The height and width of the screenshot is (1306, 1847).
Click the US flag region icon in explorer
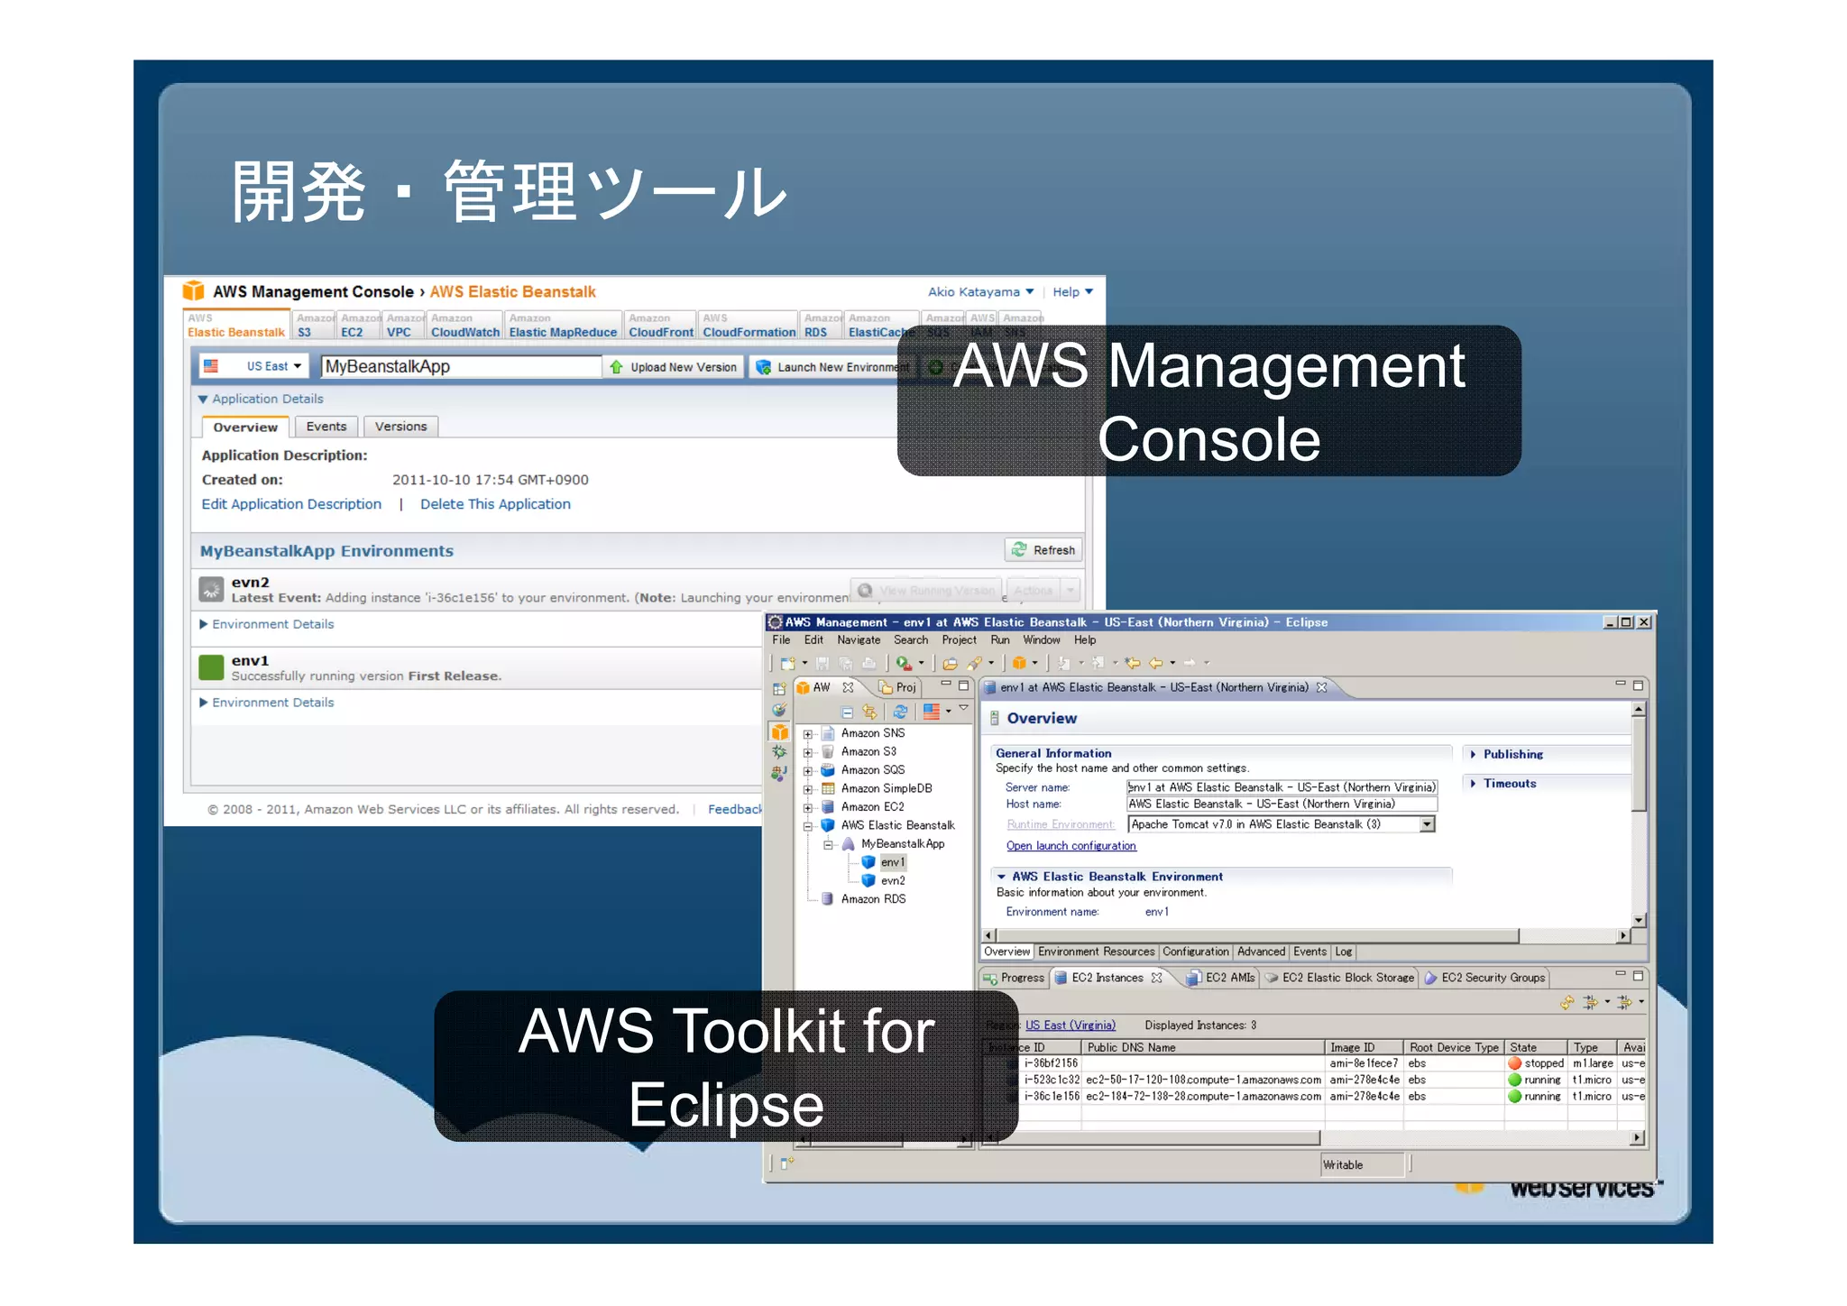[x=932, y=712]
